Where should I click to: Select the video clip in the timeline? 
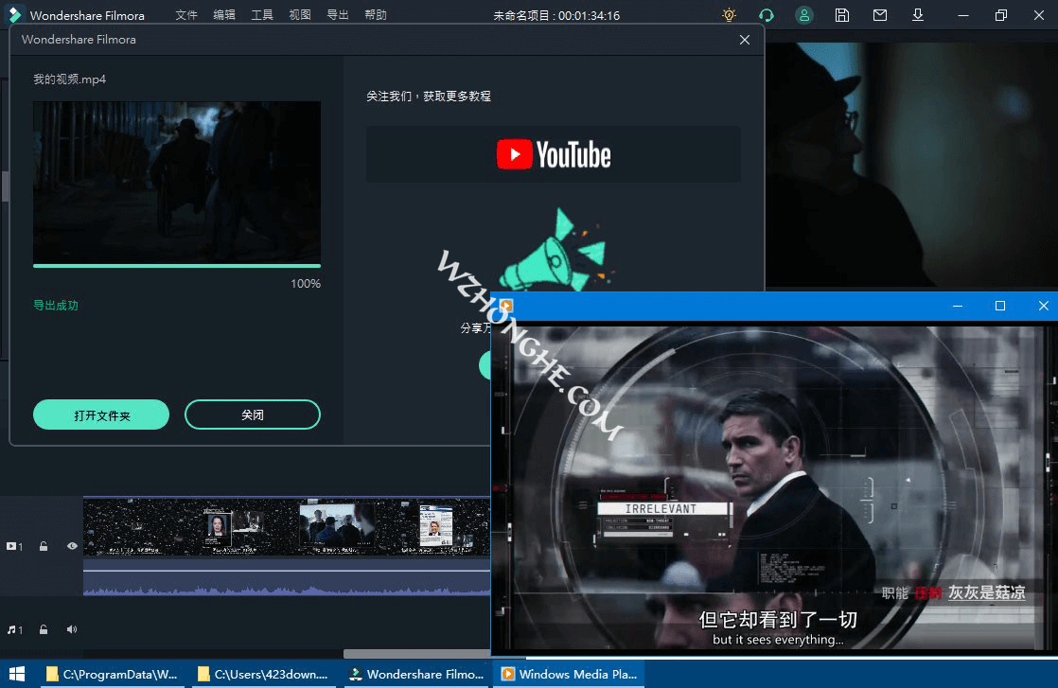click(x=284, y=527)
